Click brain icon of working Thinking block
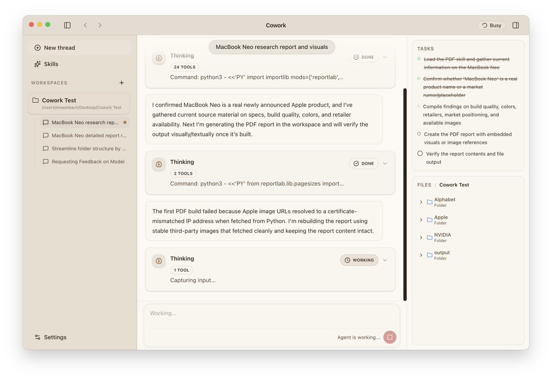Viewport: 552px width, 380px height. pyautogui.click(x=159, y=261)
